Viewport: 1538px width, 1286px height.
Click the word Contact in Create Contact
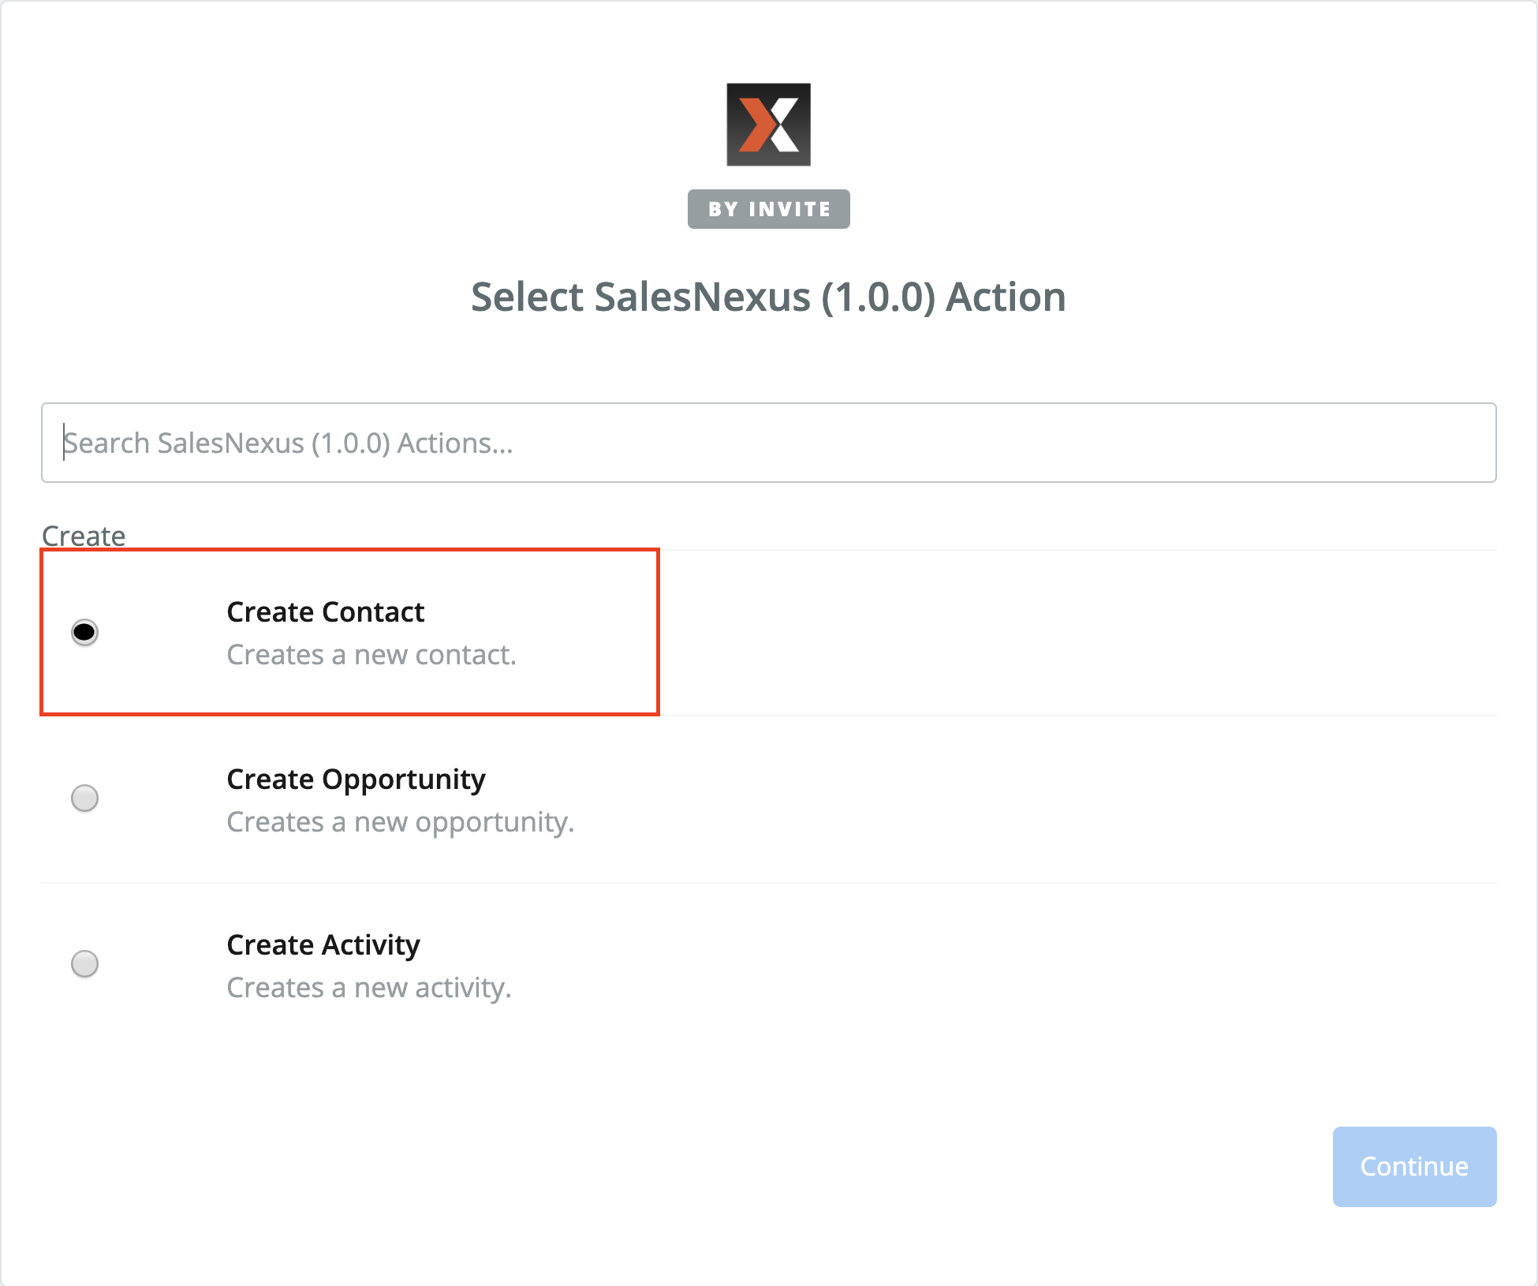373,612
